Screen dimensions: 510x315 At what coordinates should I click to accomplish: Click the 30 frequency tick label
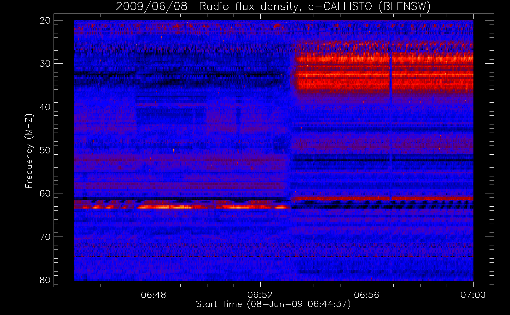click(45, 64)
